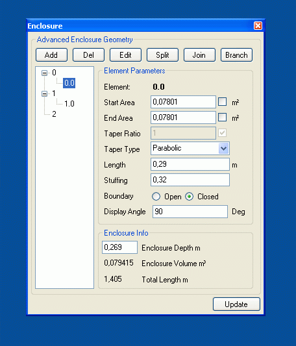Click the Total Length value 1,405
296x346 pixels.
point(113,279)
